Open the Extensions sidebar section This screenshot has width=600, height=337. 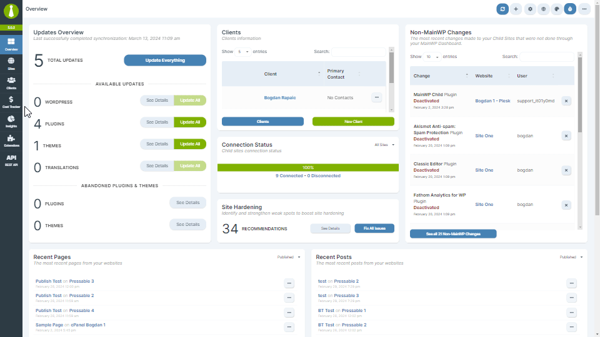11,140
